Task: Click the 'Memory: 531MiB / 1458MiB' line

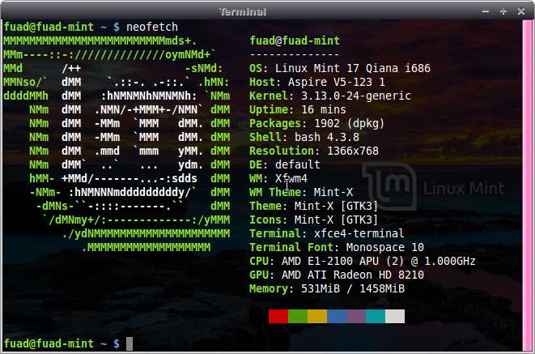Action: (x=327, y=289)
